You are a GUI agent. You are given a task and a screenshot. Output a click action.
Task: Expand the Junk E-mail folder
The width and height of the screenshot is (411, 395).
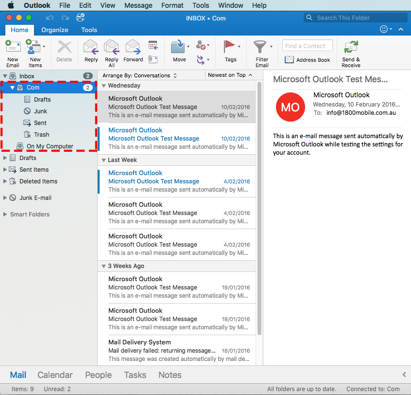point(5,197)
